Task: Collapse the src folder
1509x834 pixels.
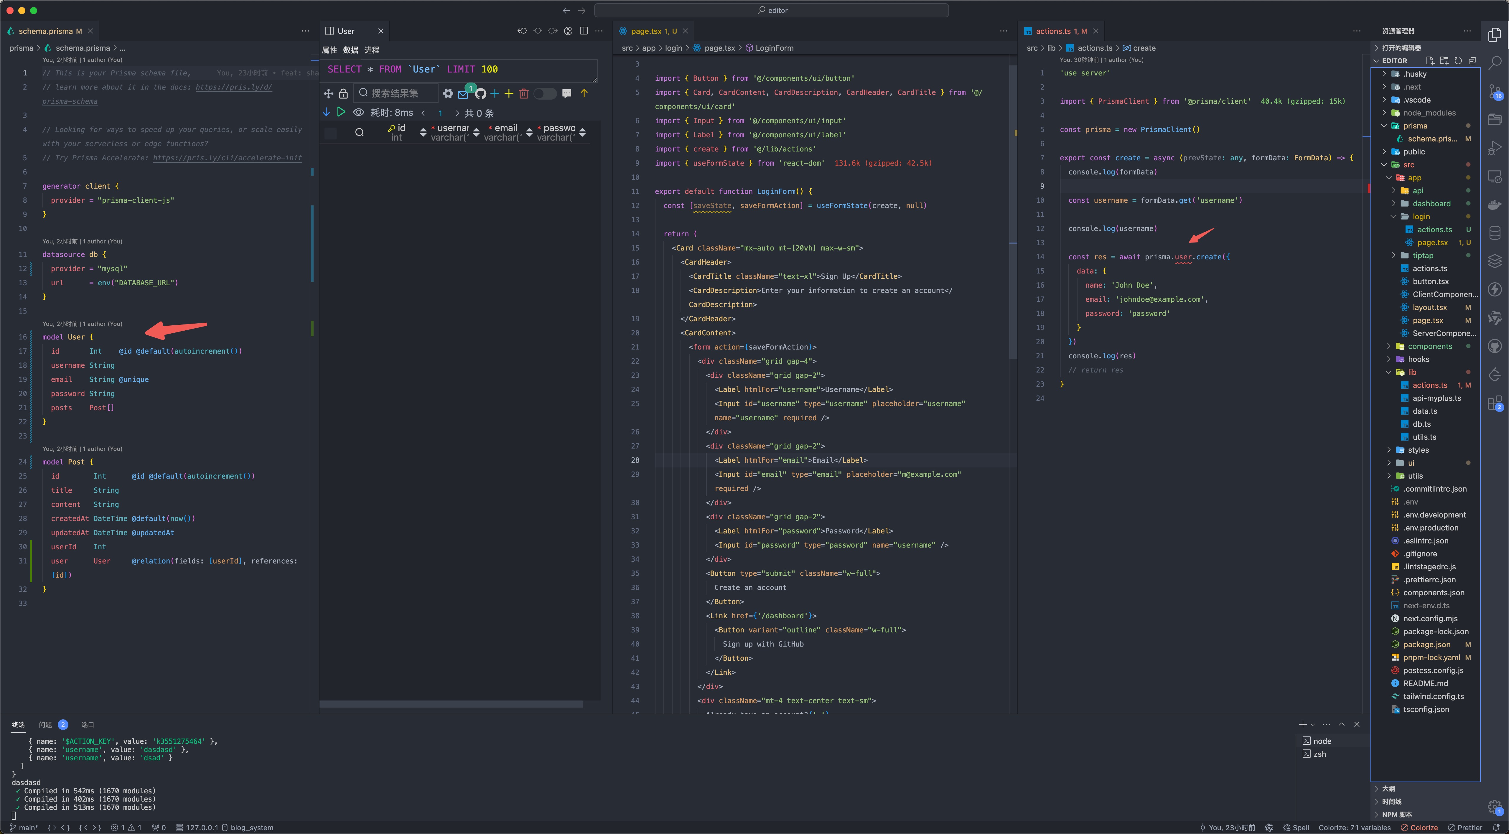Action: [1426, 164]
